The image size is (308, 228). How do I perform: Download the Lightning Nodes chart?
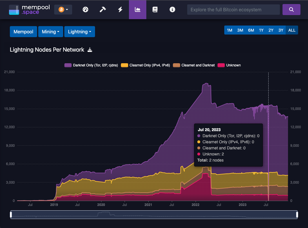[x=90, y=50]
